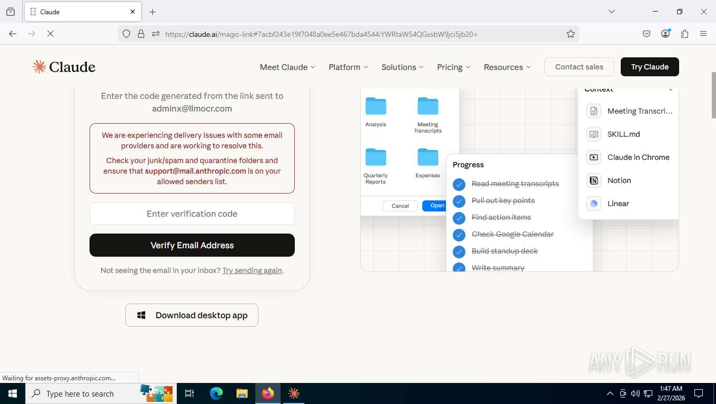Select the Analysis folder icon

[375, 106]
